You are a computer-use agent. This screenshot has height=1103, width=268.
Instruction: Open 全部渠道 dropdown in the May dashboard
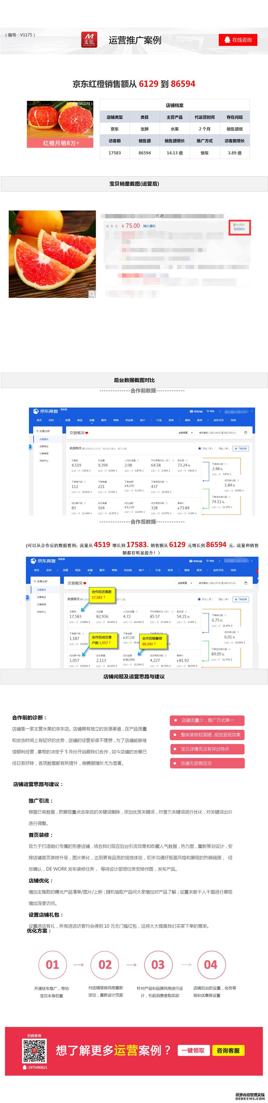coord(186,433)
